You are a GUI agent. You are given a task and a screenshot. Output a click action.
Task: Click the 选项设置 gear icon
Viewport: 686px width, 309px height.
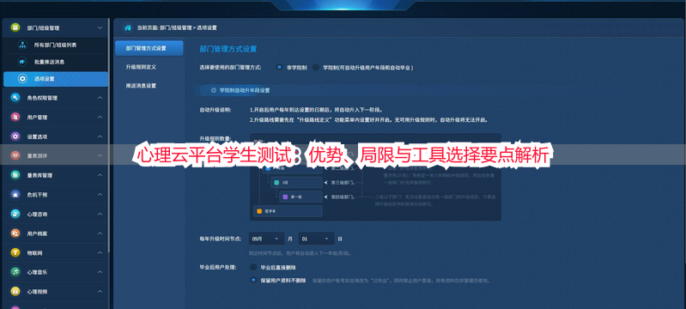tap(21, 79)
